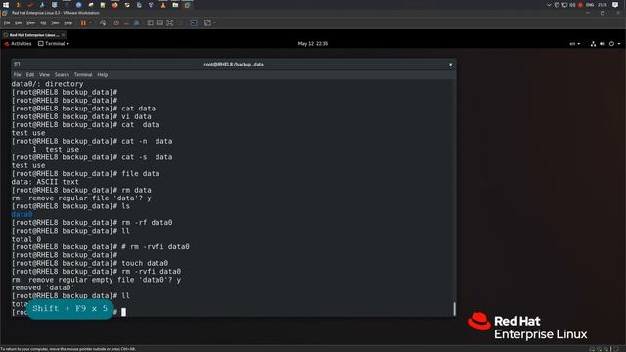
Task: Open the en input language dropdown
Action: (x=574, y=44)
